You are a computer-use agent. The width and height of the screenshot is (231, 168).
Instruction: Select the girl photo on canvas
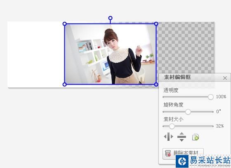point(111,54)
